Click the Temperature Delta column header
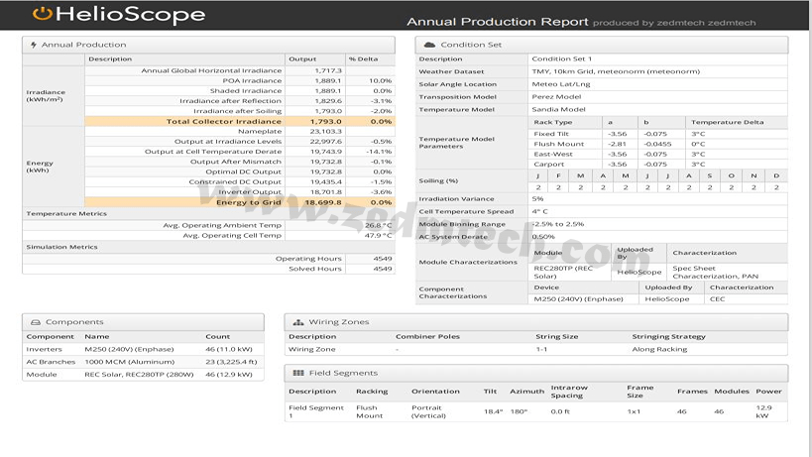Image resolution: width=812 pixels, height=457 pixels. (x=727, y=122)
